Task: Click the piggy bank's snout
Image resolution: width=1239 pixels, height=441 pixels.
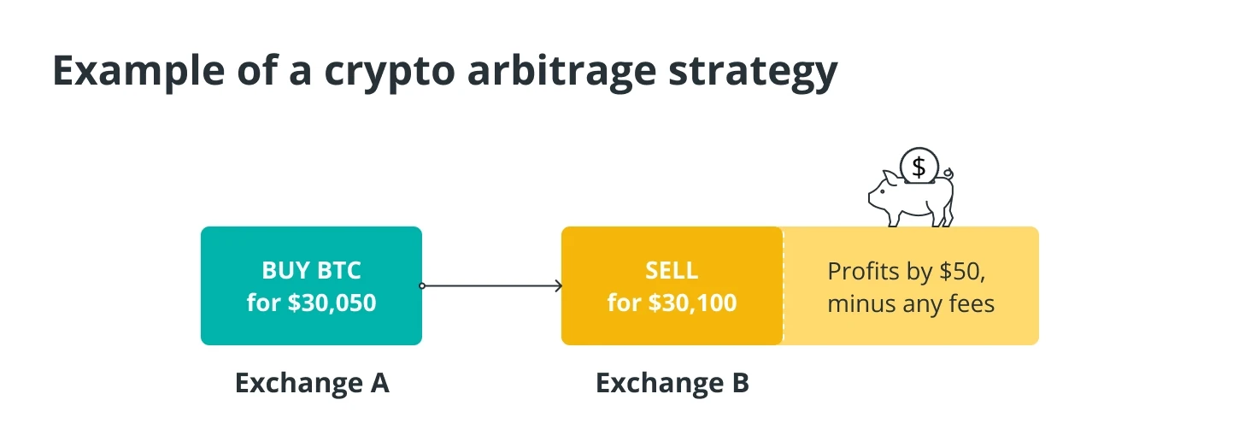Action: click(x=872, y=198)
